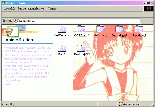Viewport: 155px width, 107px height.
Task: Click the '7 object(s)' status bar panel
Action: point(26,104)
